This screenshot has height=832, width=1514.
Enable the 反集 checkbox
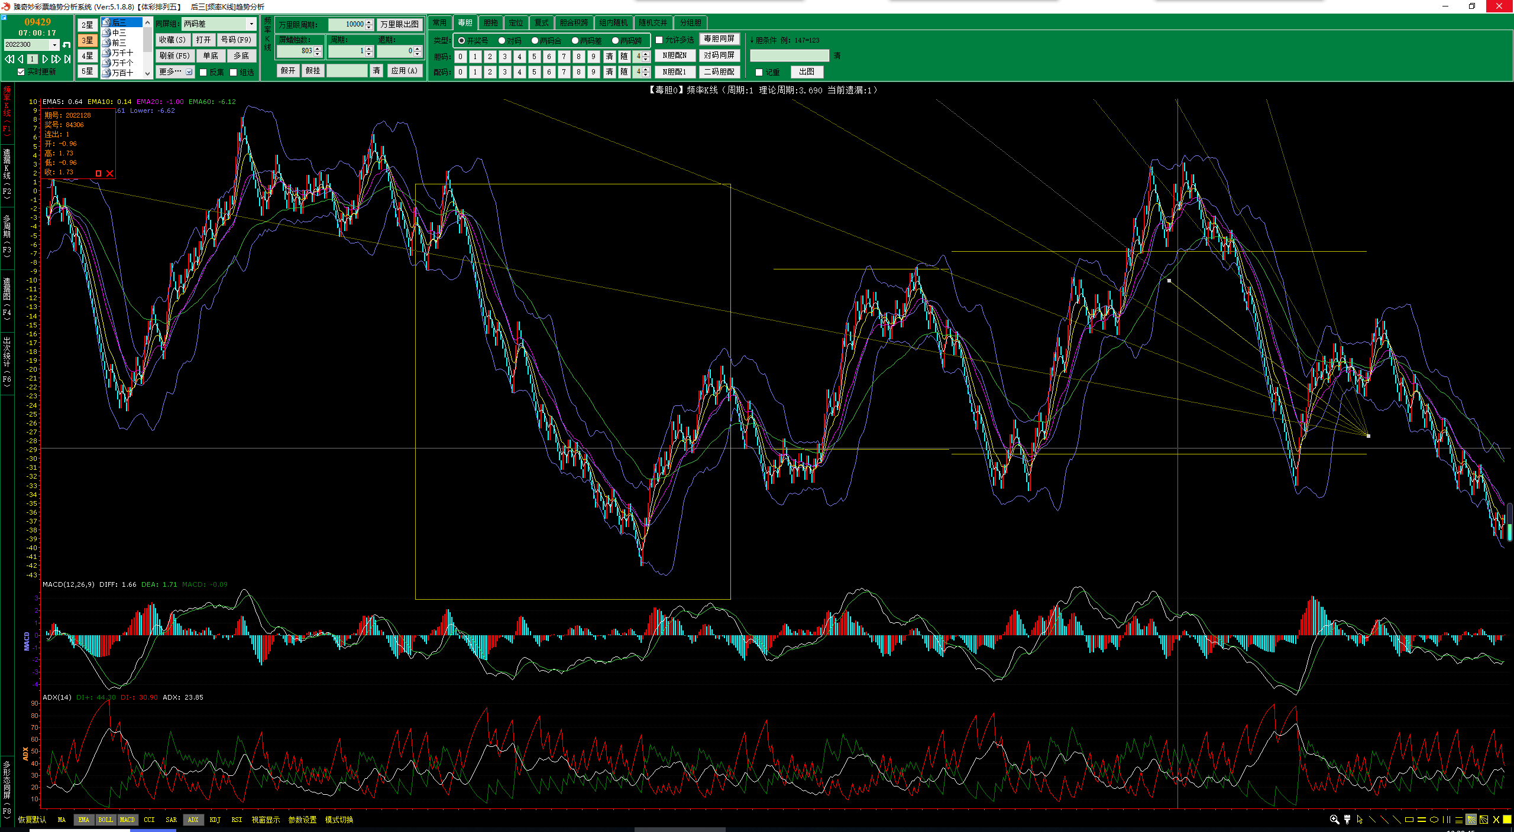203,72
